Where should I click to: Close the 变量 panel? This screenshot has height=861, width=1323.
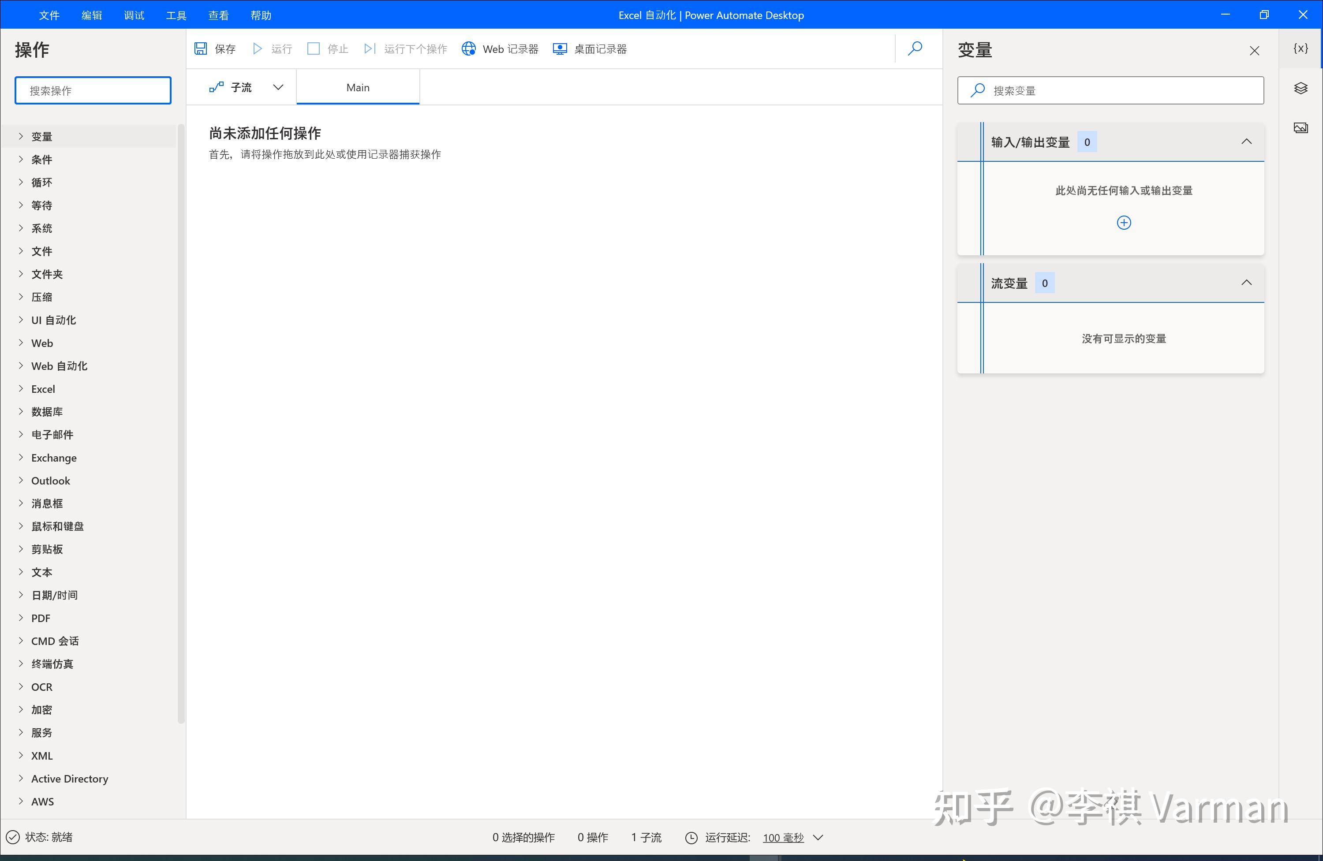point(1254,51)
